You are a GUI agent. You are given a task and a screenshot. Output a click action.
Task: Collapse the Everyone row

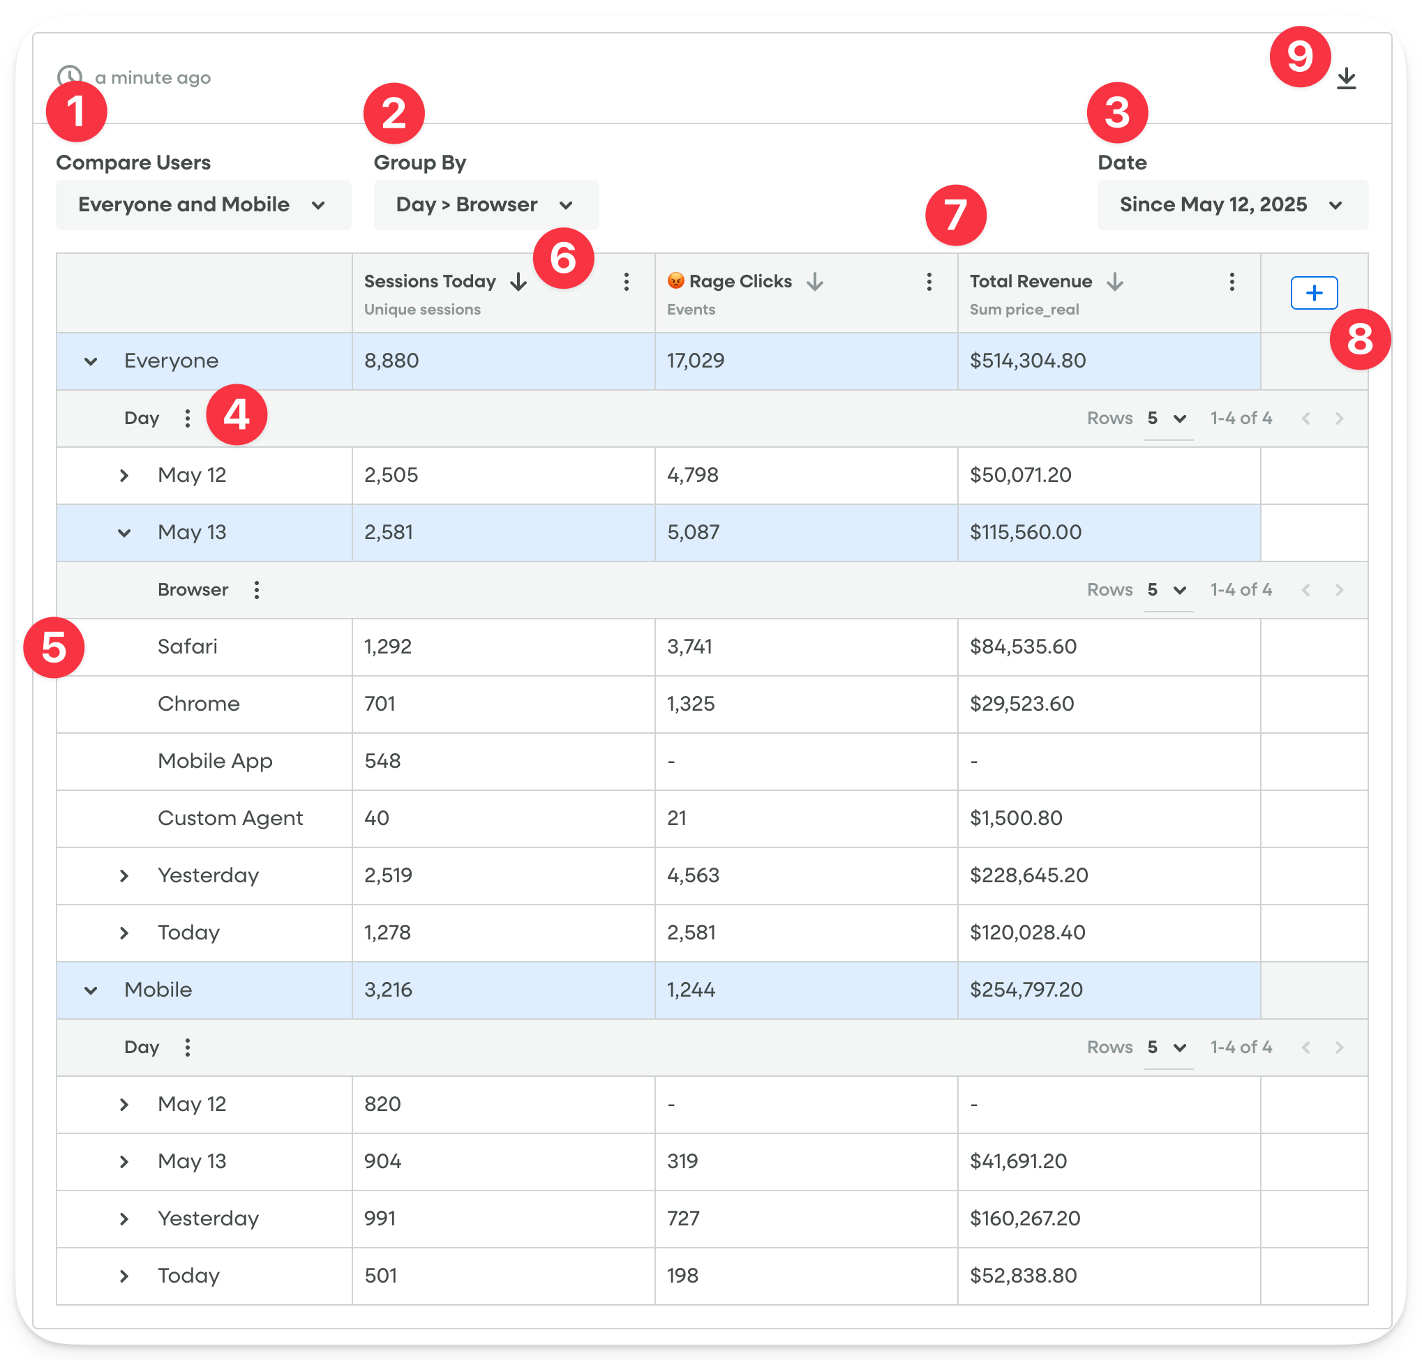tap(90, 361)
